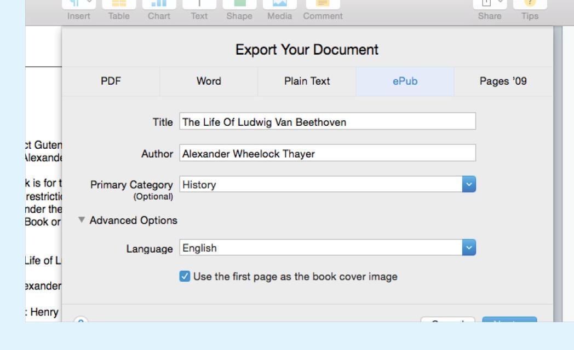Collapse the Advanced Options disclosure triangle
This screenshot has height=350, width=574.
(x=82, y=220)
